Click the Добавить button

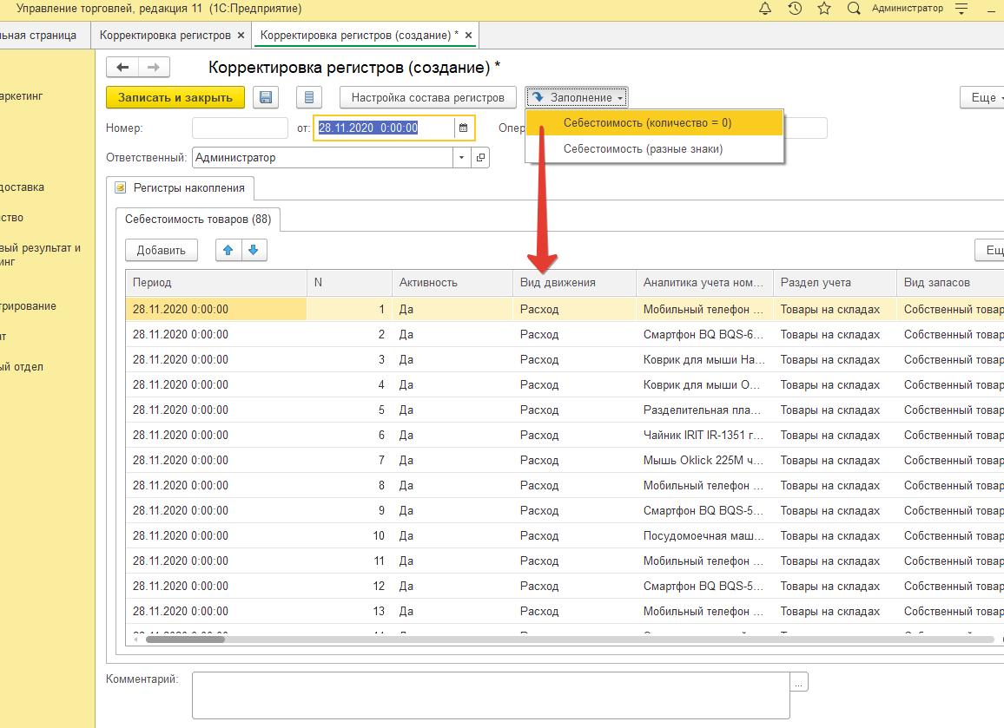pyautogui.click(x=162, y=250)
